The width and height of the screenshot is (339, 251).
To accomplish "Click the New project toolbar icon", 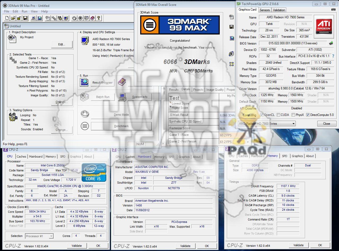I will [x=7, y=18].
